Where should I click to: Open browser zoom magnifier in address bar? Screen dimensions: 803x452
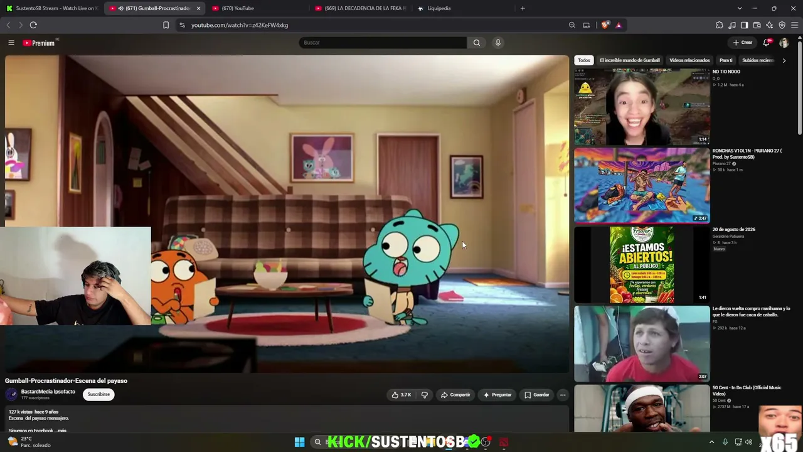[572, 25]
